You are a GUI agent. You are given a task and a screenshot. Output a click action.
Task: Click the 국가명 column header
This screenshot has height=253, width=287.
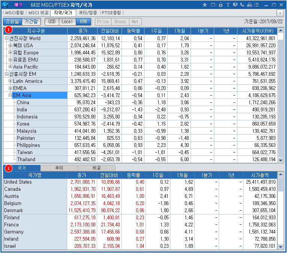(x=35, y=175)
